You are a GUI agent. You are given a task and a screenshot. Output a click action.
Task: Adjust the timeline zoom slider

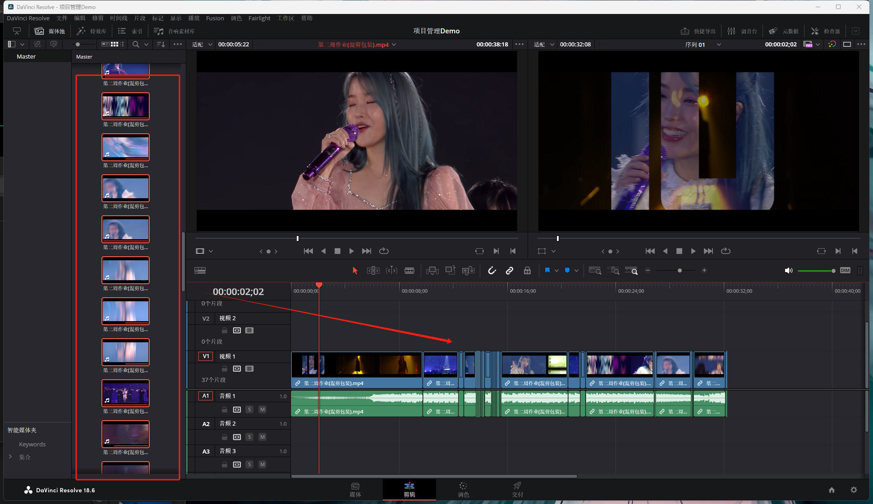(x=680, y=270)
